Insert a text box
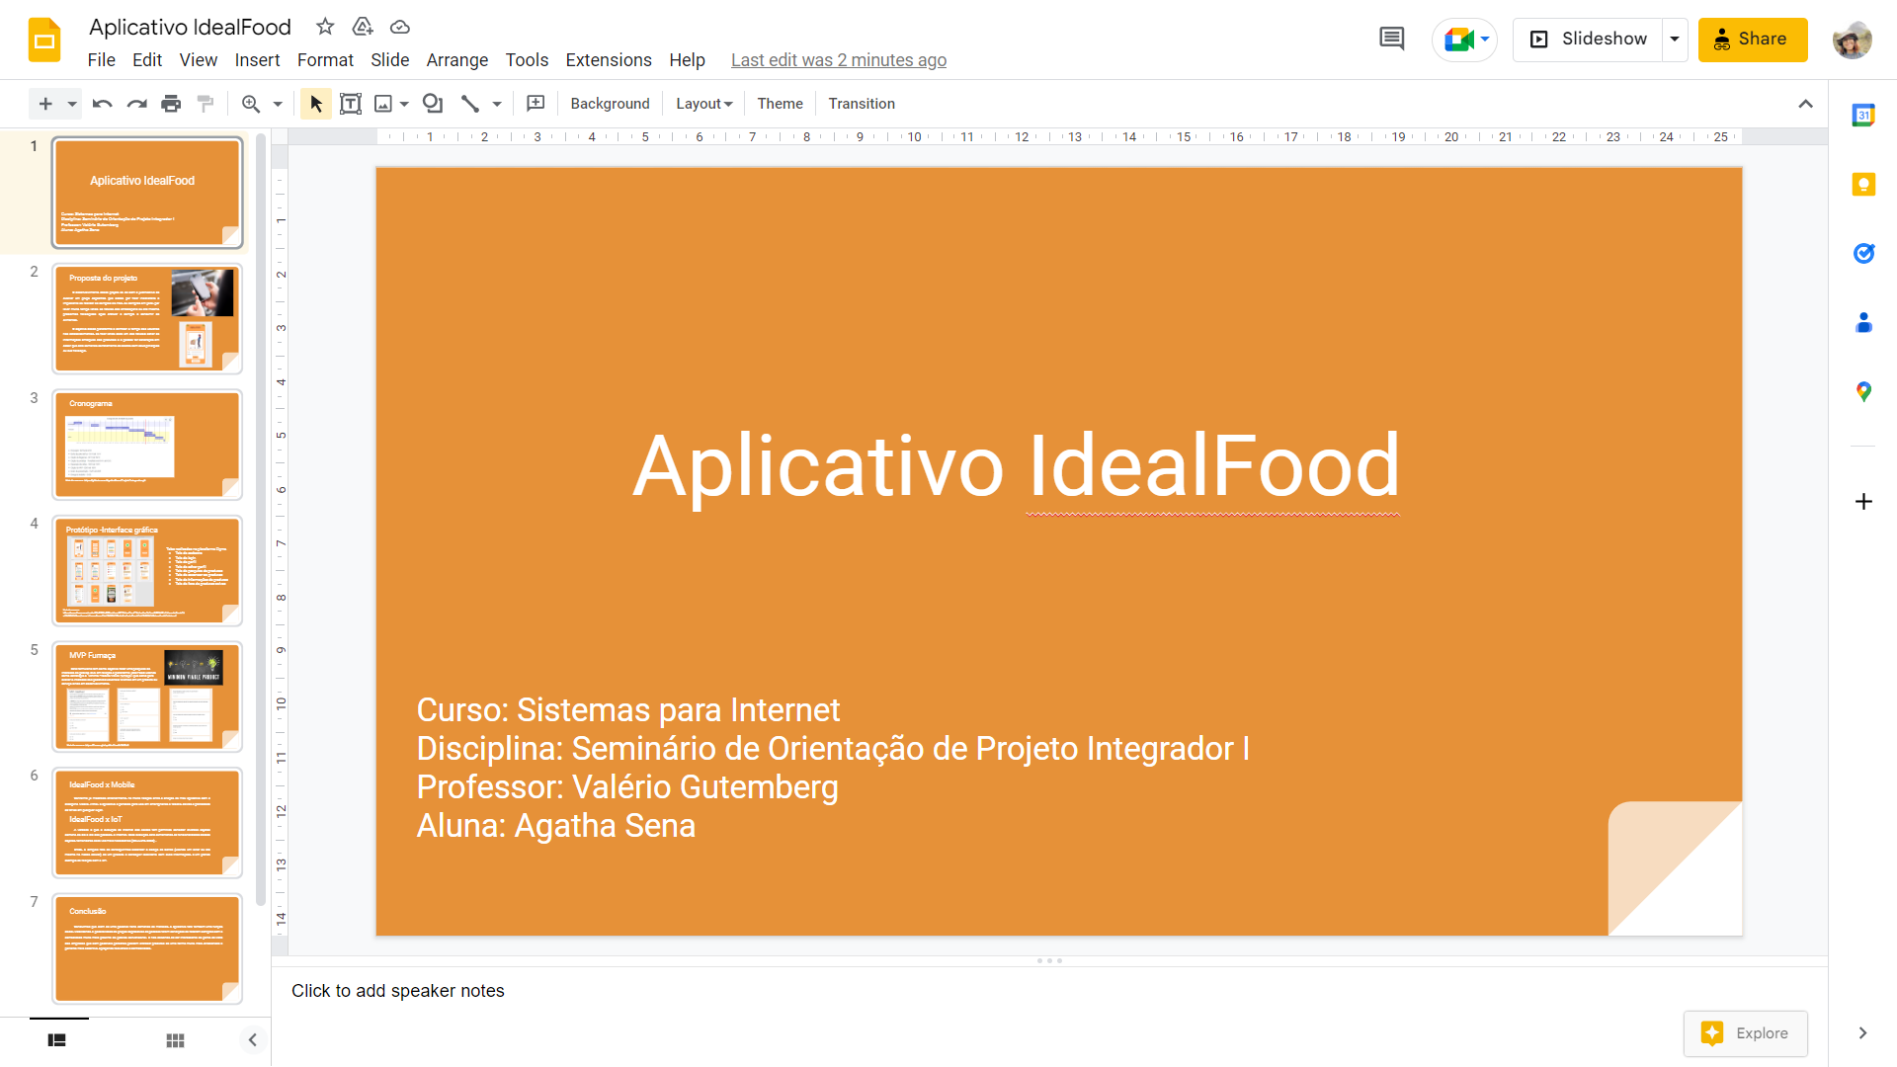 351,103
